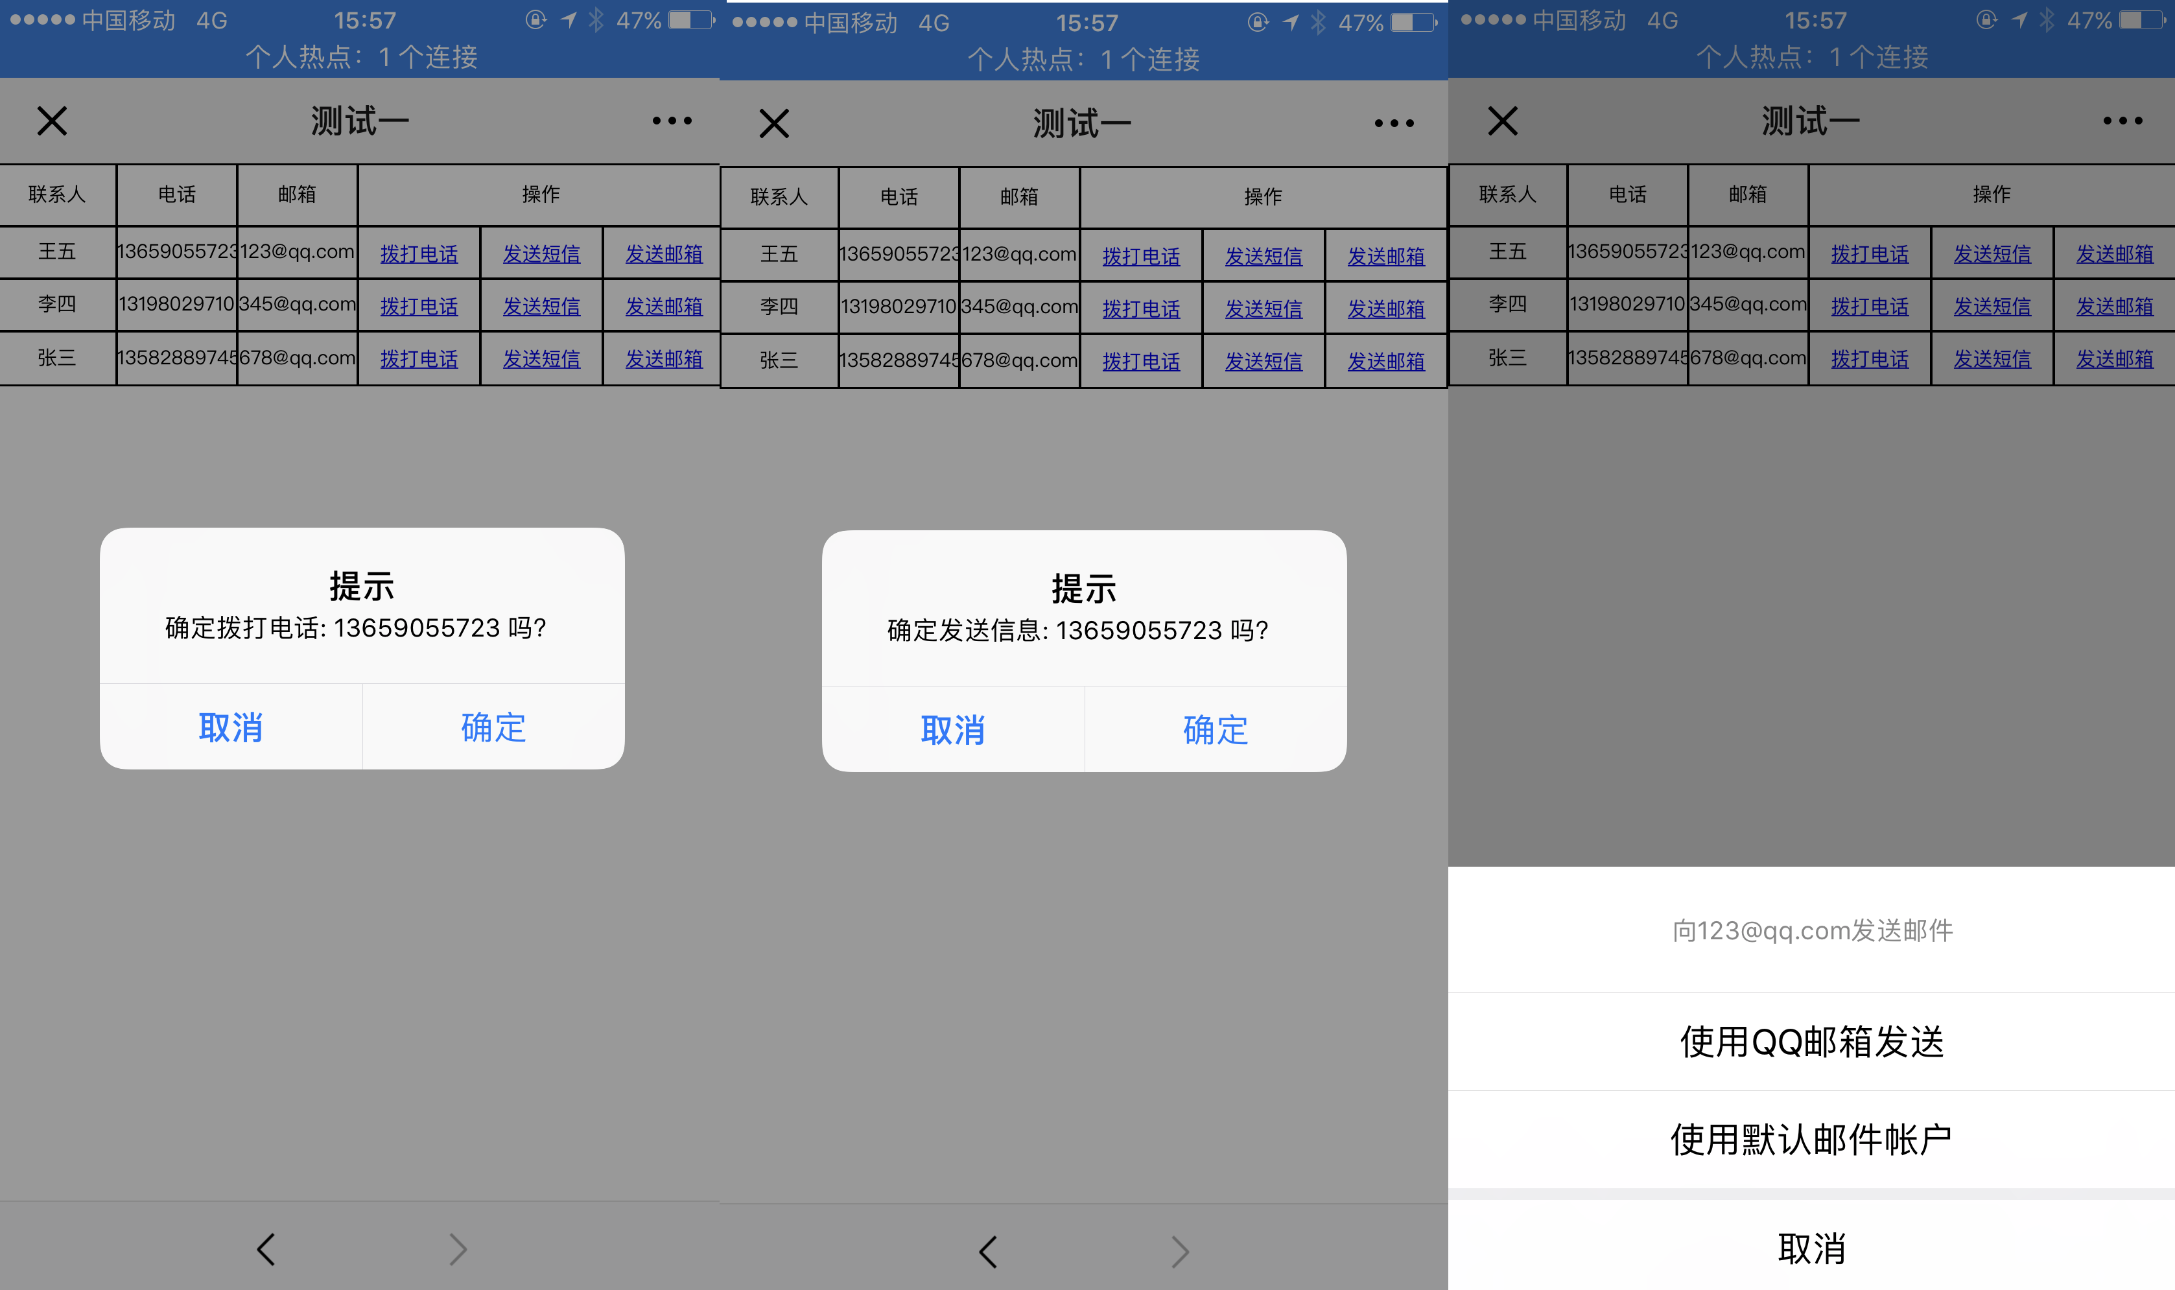This screenshot has height=1290, width=2175.
Task: Click 发送短信 link for 张三 on middle screen
Action: (1263, 361)
